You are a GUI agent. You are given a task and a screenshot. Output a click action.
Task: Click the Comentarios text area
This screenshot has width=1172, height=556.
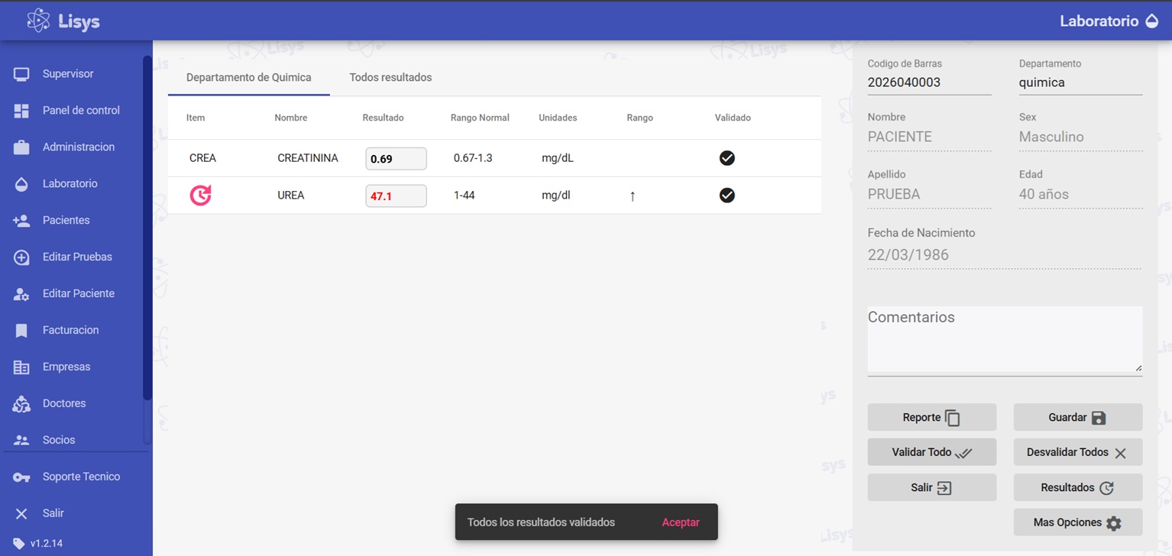click(x=1005, y=341)
